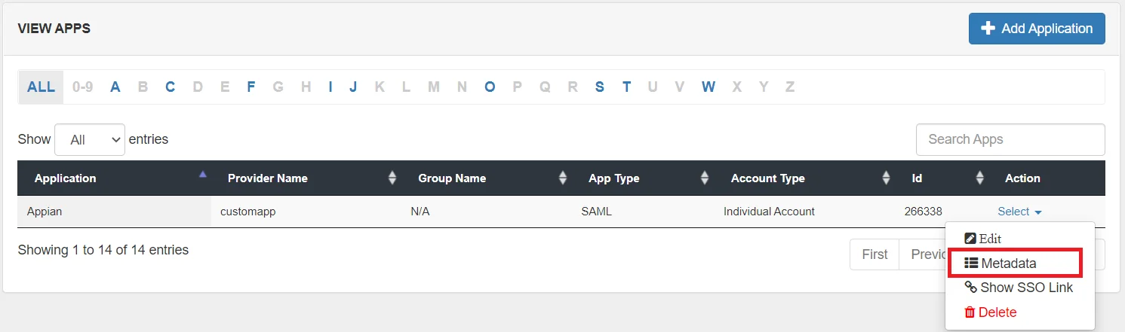Image resolution: width=1125 pixels, height=332 pixels.
Task: Expand the Select action dropdown
Action: tap(1019, 212)
